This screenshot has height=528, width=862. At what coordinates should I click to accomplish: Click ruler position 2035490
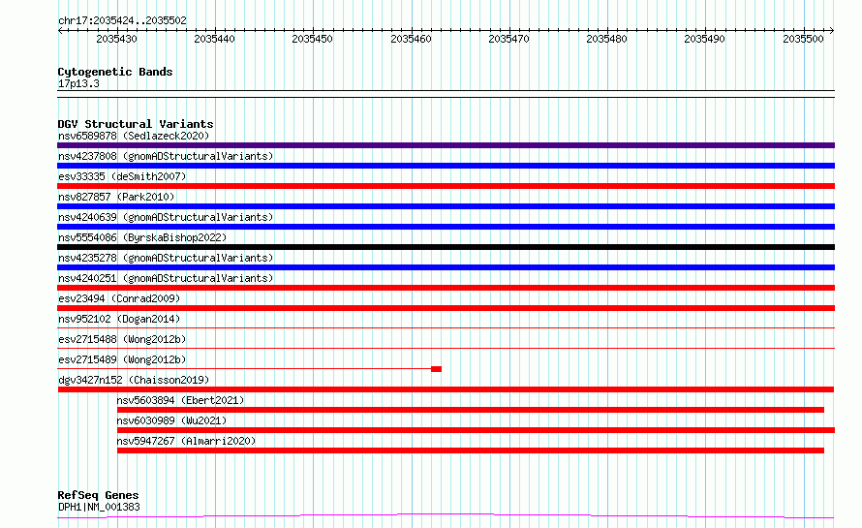[x=705, y=39]
